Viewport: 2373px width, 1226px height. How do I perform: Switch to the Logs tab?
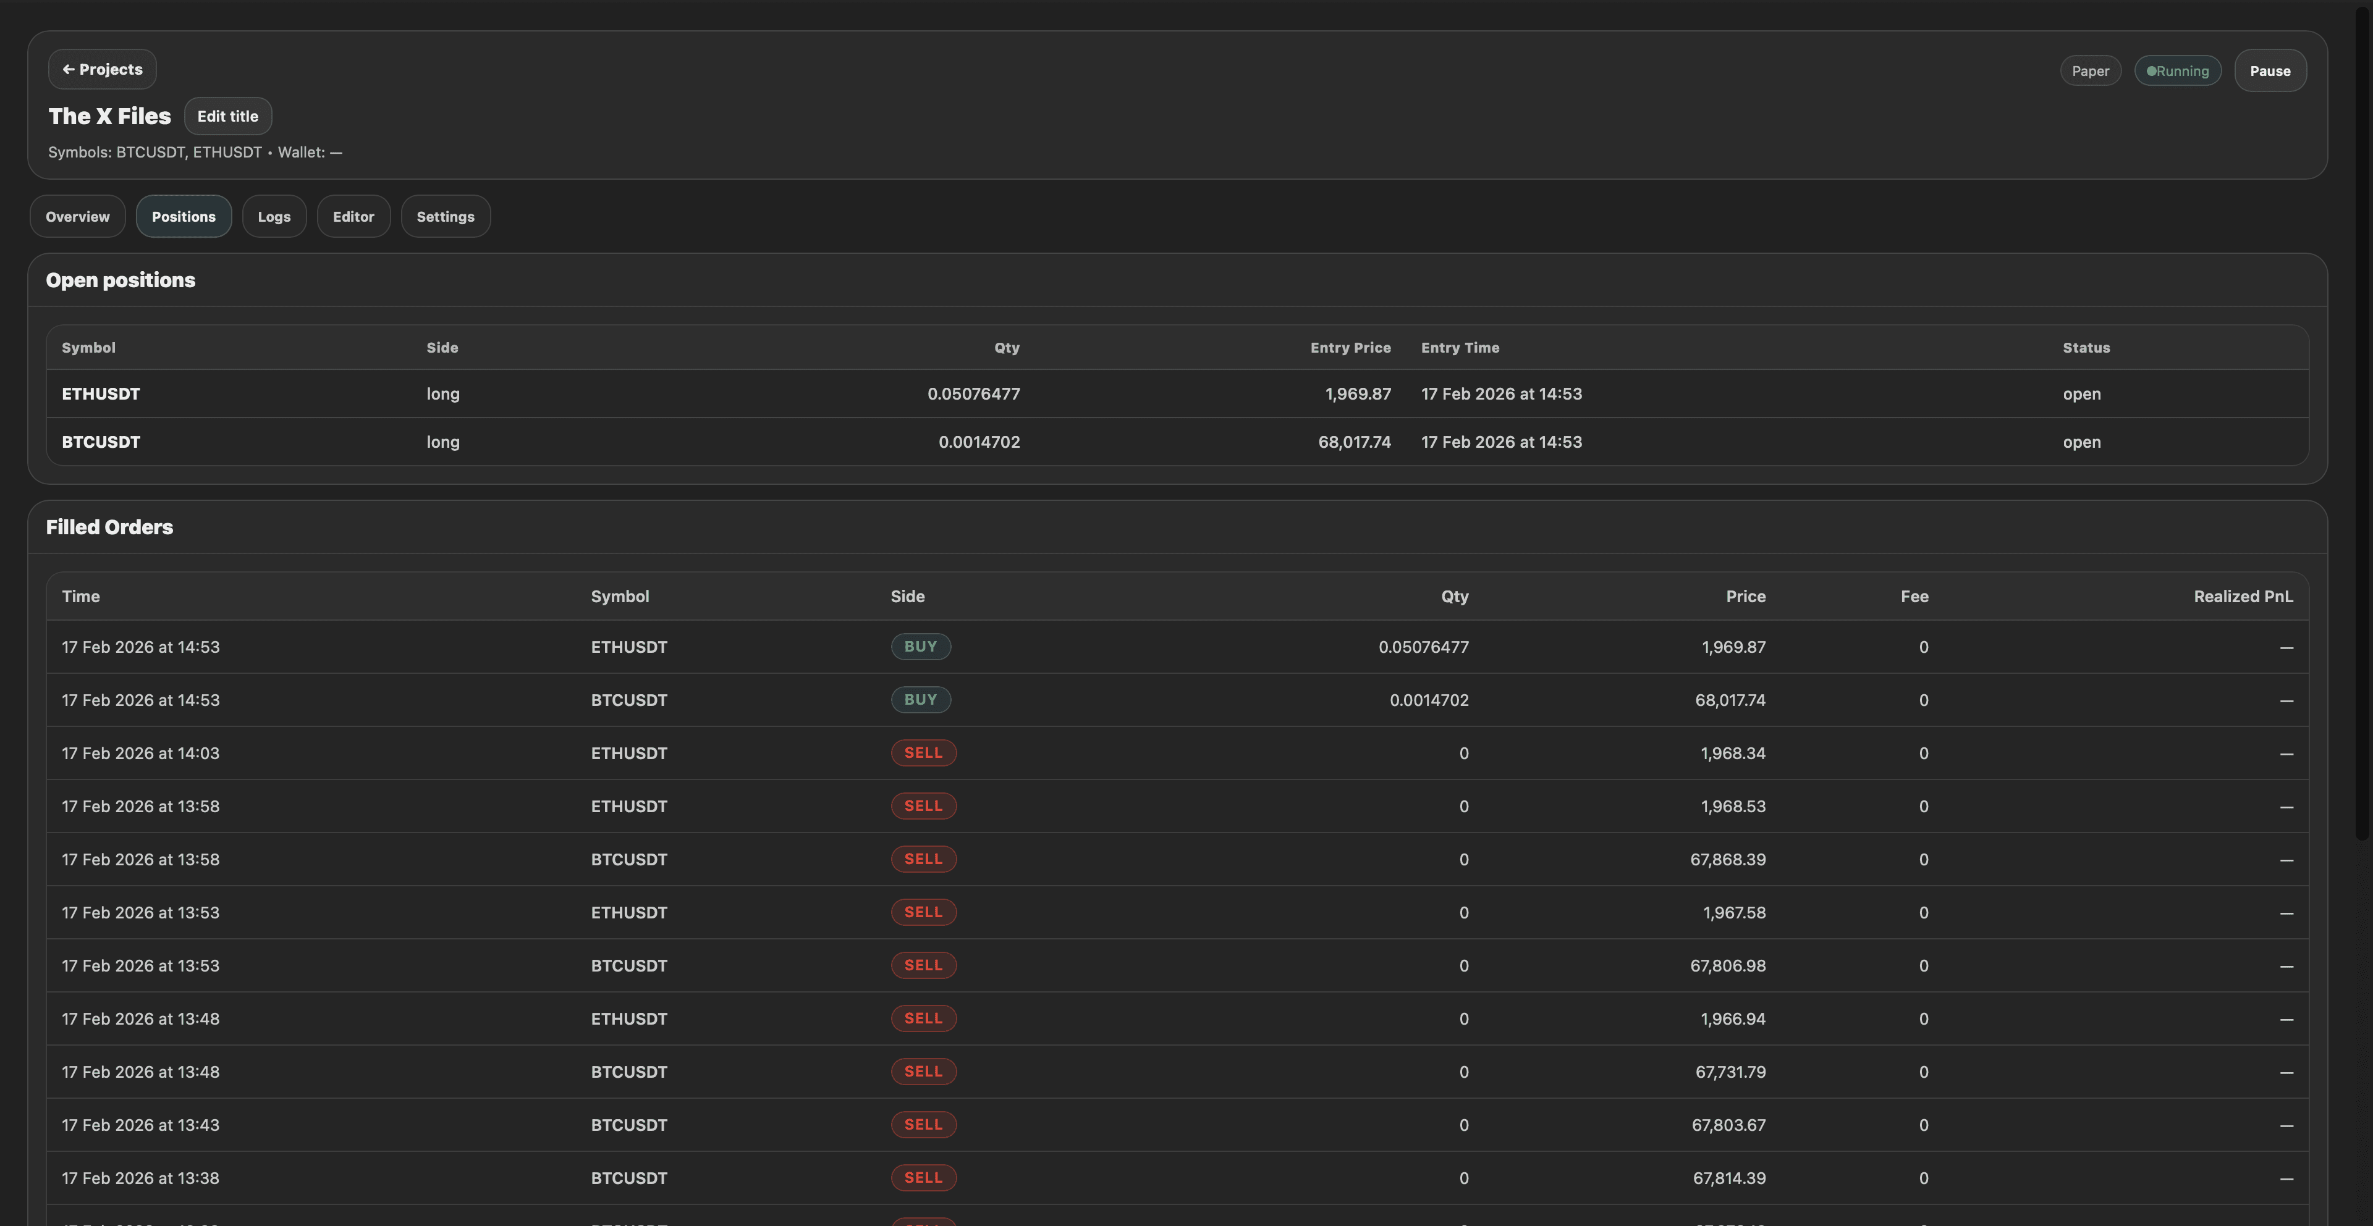click(x=274, y=216)
